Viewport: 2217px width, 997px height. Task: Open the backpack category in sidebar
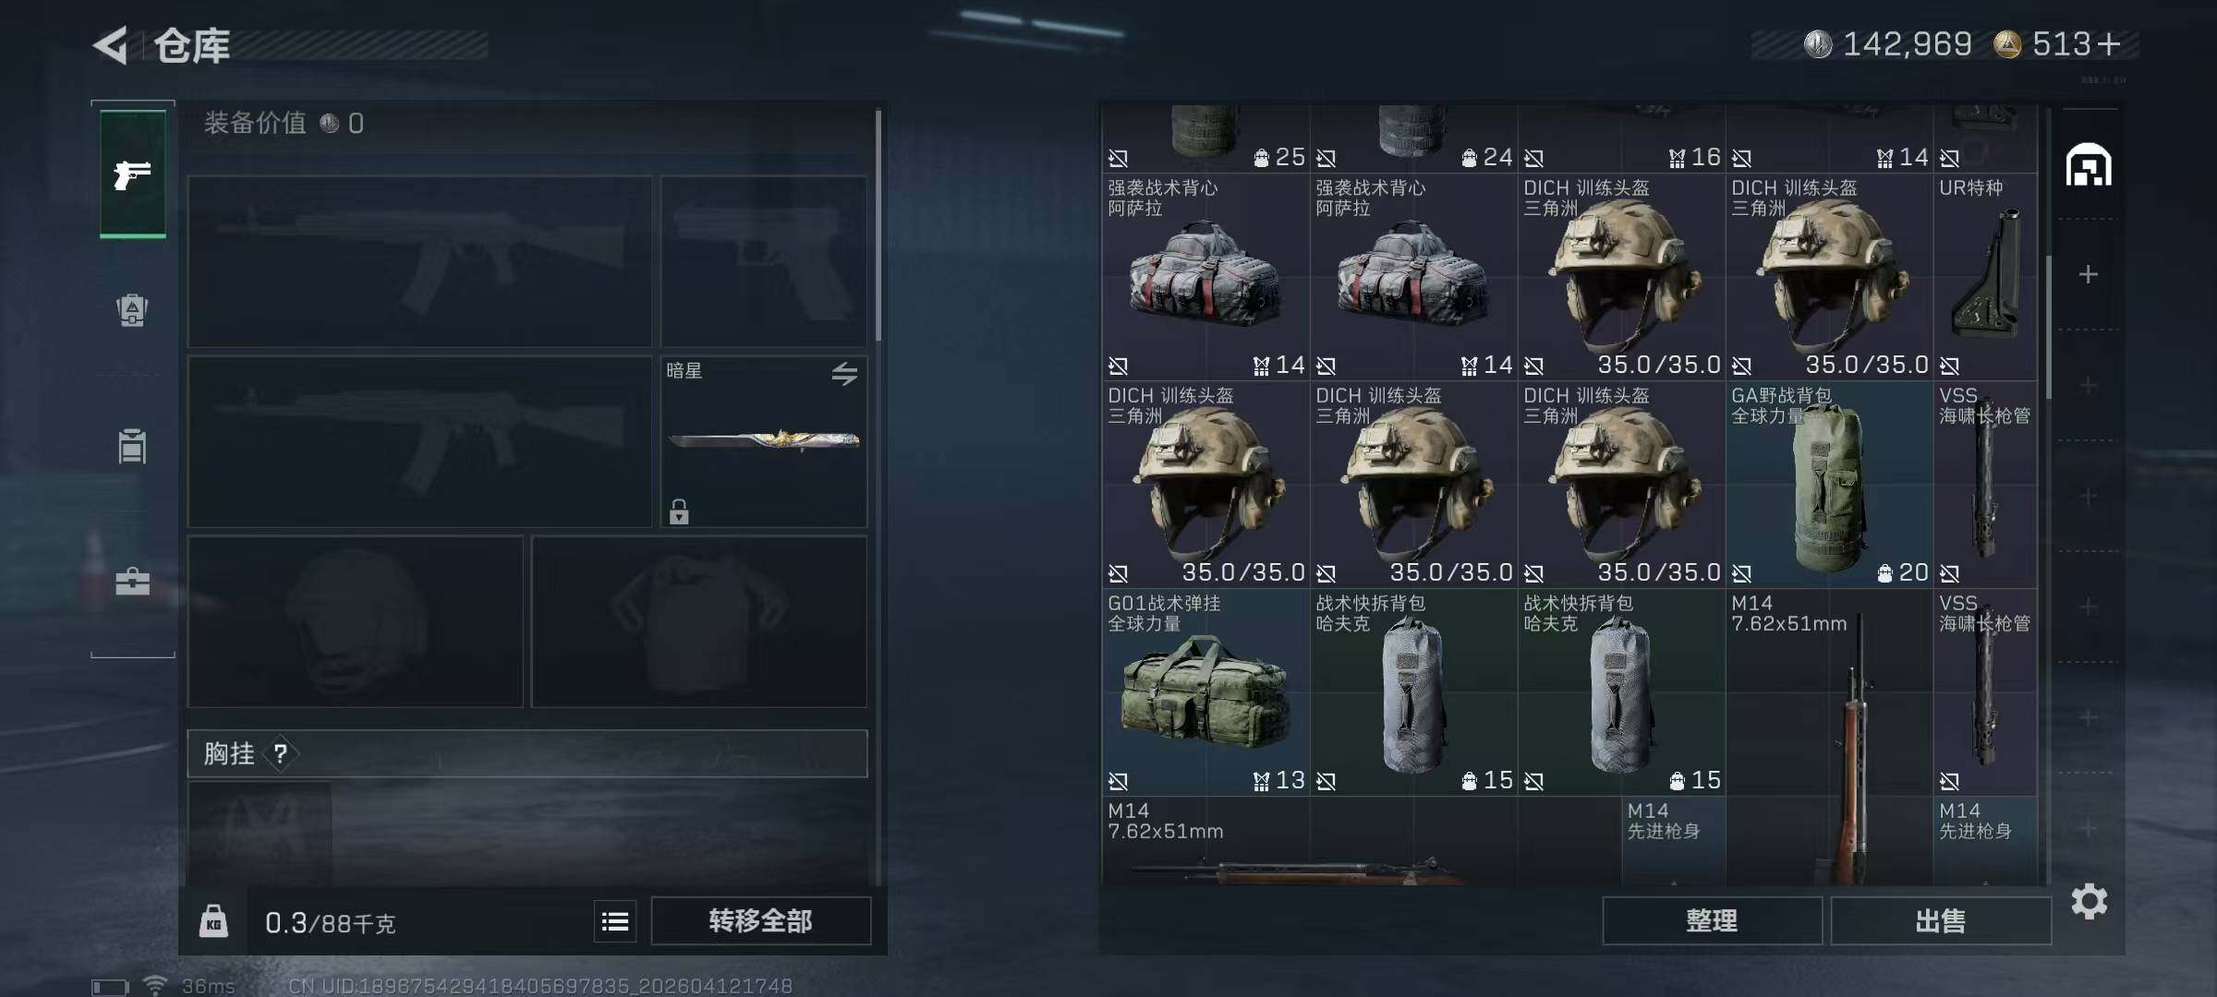132,309
